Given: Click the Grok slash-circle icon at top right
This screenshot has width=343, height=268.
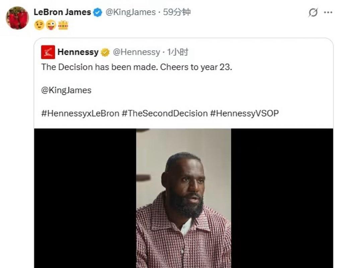Looking at the screenshot, I should click(313, 12).
